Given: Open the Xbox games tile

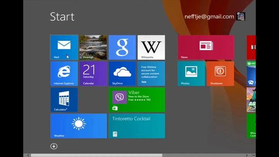Looking at the screenshot, I should (x=251, y=74).
